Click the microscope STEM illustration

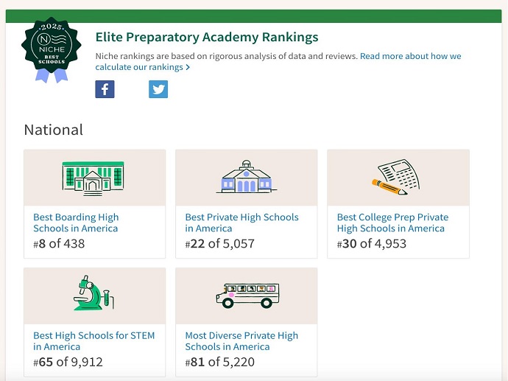(x=94, y=294)
